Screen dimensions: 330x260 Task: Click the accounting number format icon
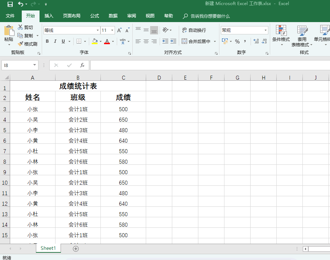pos(225,41)
